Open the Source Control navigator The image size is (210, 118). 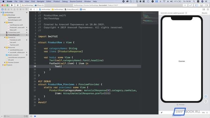click(6, 10)
